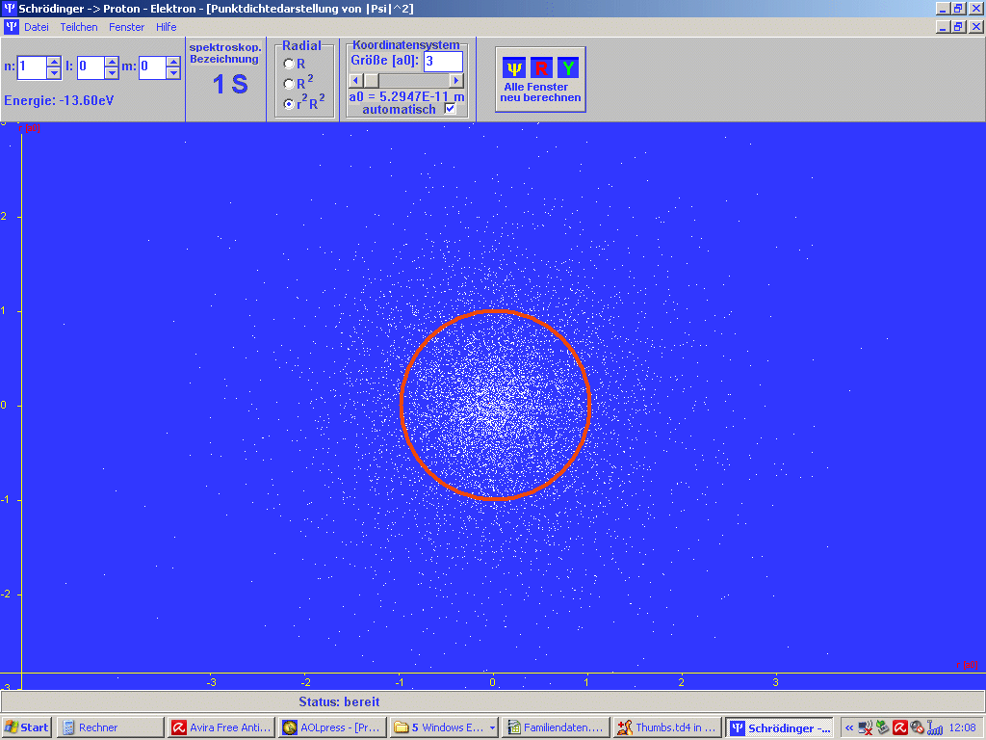Open the Datei menu
The image size is (986, 740).
pyautogui.click(x=36, y=27)
